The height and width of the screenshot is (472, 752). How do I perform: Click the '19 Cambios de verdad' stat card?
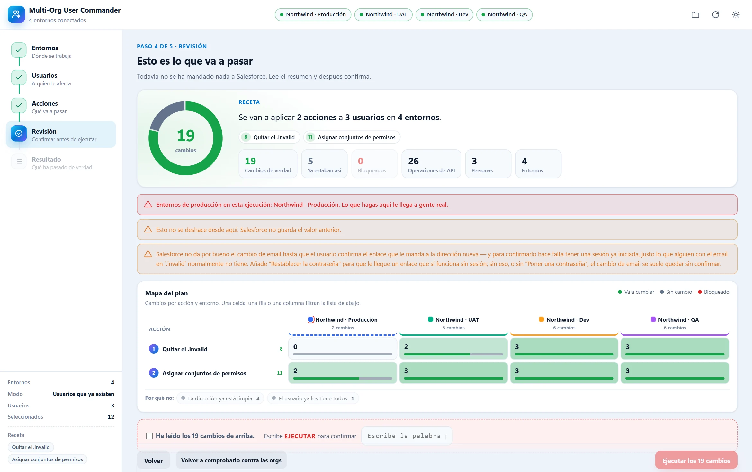click(x=268, y=164)
